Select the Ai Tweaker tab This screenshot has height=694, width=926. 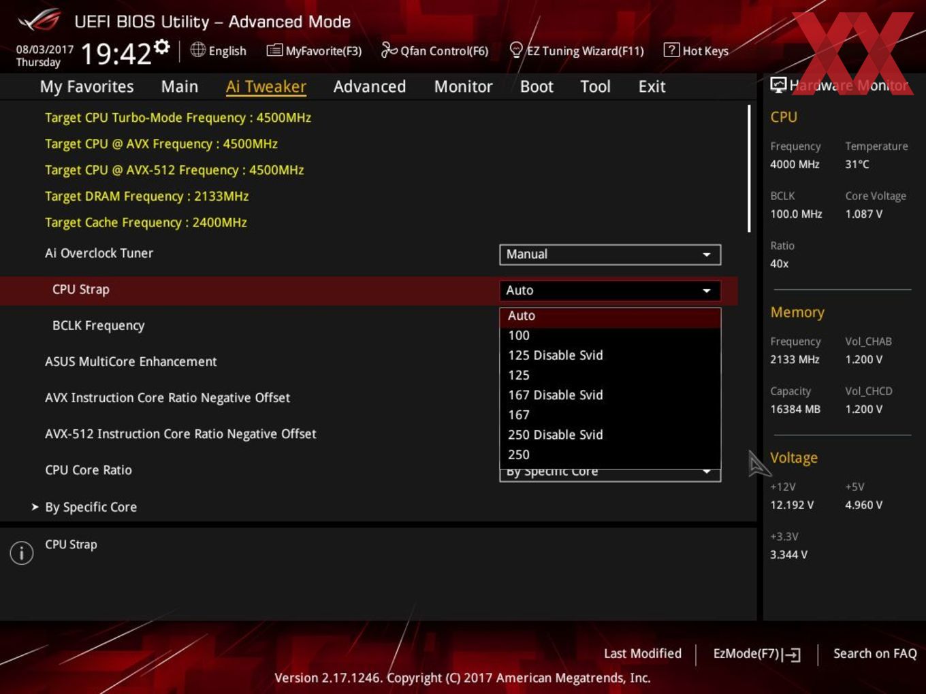(x=266, y=86)
